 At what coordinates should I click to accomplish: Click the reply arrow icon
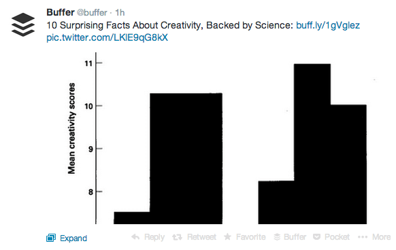pos(135,237)
